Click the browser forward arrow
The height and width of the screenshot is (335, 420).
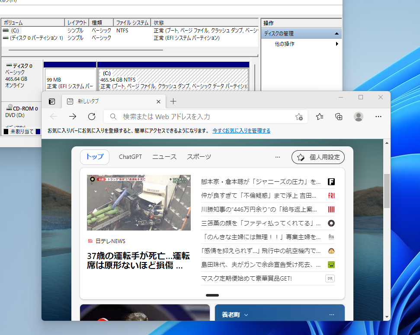[x=73, y=116]
